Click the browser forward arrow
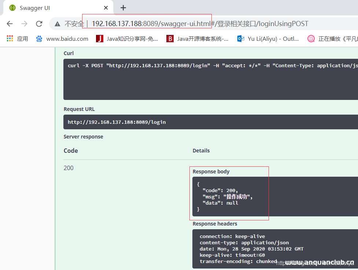 (x=25, y=24)
